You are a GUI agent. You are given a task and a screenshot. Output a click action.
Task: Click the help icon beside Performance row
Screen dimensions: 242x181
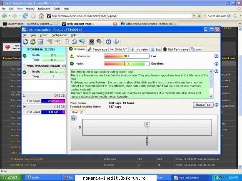point(216,56)
